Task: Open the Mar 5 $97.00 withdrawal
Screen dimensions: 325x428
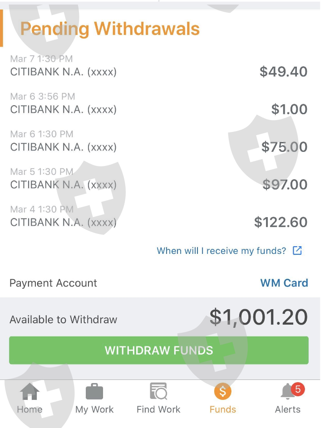Action: tap(159, 179)
